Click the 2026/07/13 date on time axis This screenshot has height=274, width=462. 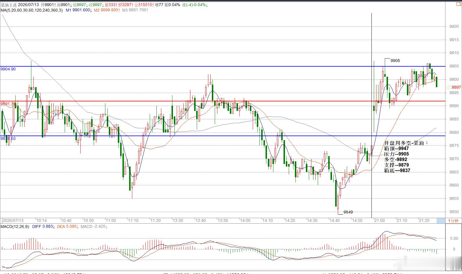click(x=13, y=221)
